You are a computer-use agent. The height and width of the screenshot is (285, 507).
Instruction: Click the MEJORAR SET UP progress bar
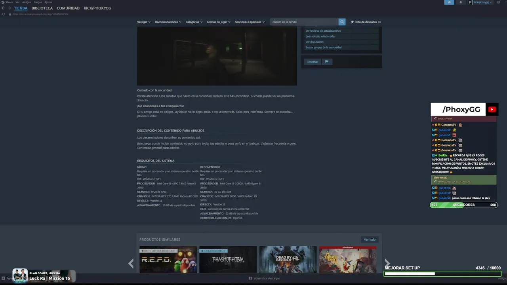coord(443,274)
